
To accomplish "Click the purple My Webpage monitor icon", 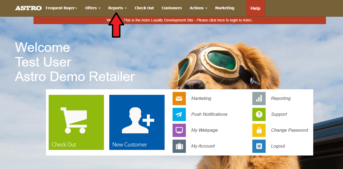I will pyautogui.click(x=179, y=130).
